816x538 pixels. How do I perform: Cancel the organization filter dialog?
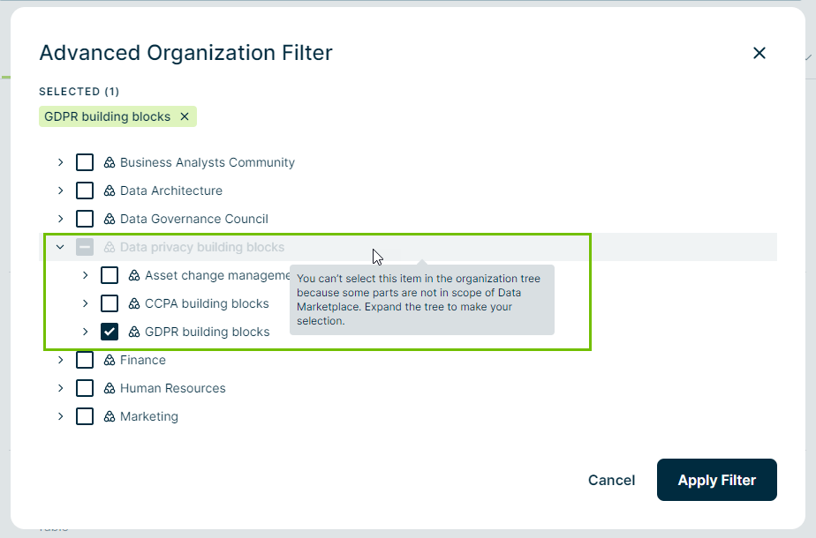pos(611,480)
